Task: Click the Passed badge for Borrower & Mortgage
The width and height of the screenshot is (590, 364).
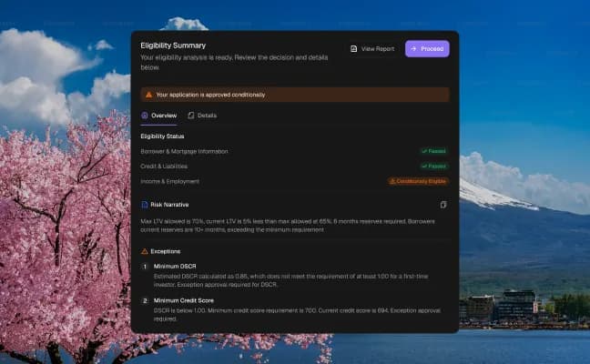Action: tap(433, 151)
